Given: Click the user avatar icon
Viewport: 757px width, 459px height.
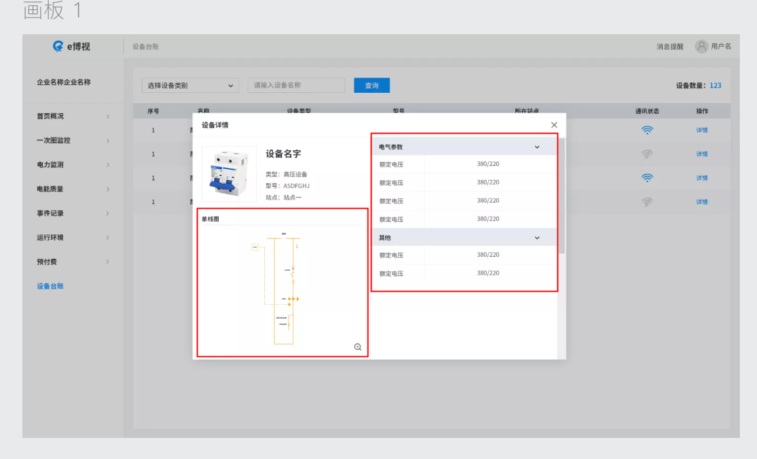Looking at the screenshot, I should point(702,46).
